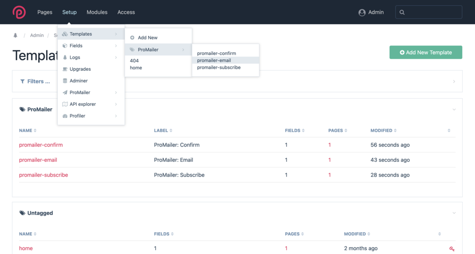Open Adminer from the Setup menu
The image size is (475, 254).
(x=79, y=81)
